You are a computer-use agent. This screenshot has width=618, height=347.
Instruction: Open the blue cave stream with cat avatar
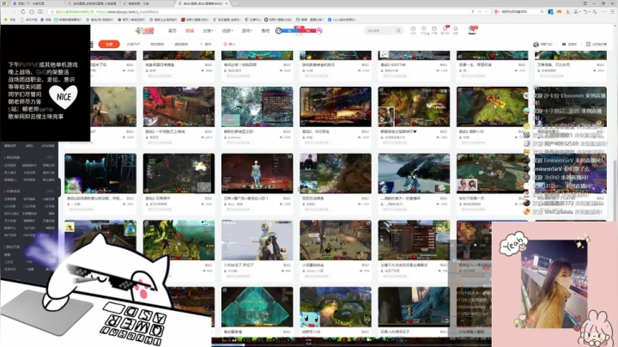tap(100, 173)
